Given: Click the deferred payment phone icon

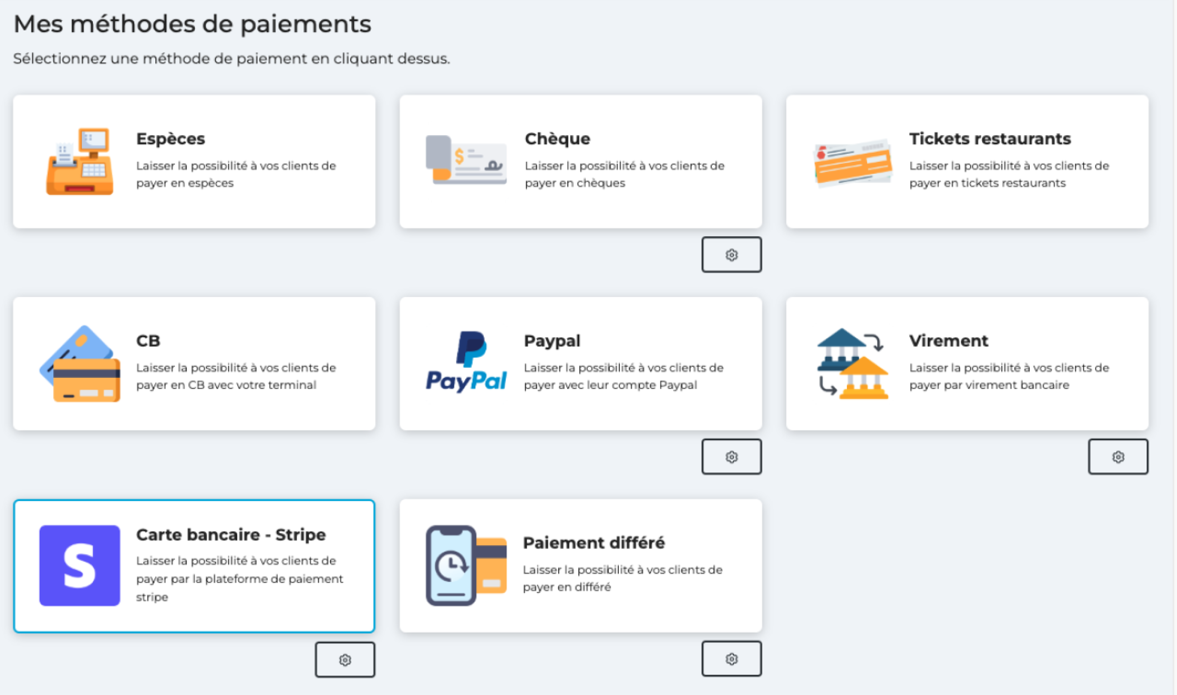Looking at the screenshot, I should (x=466, y=565).
